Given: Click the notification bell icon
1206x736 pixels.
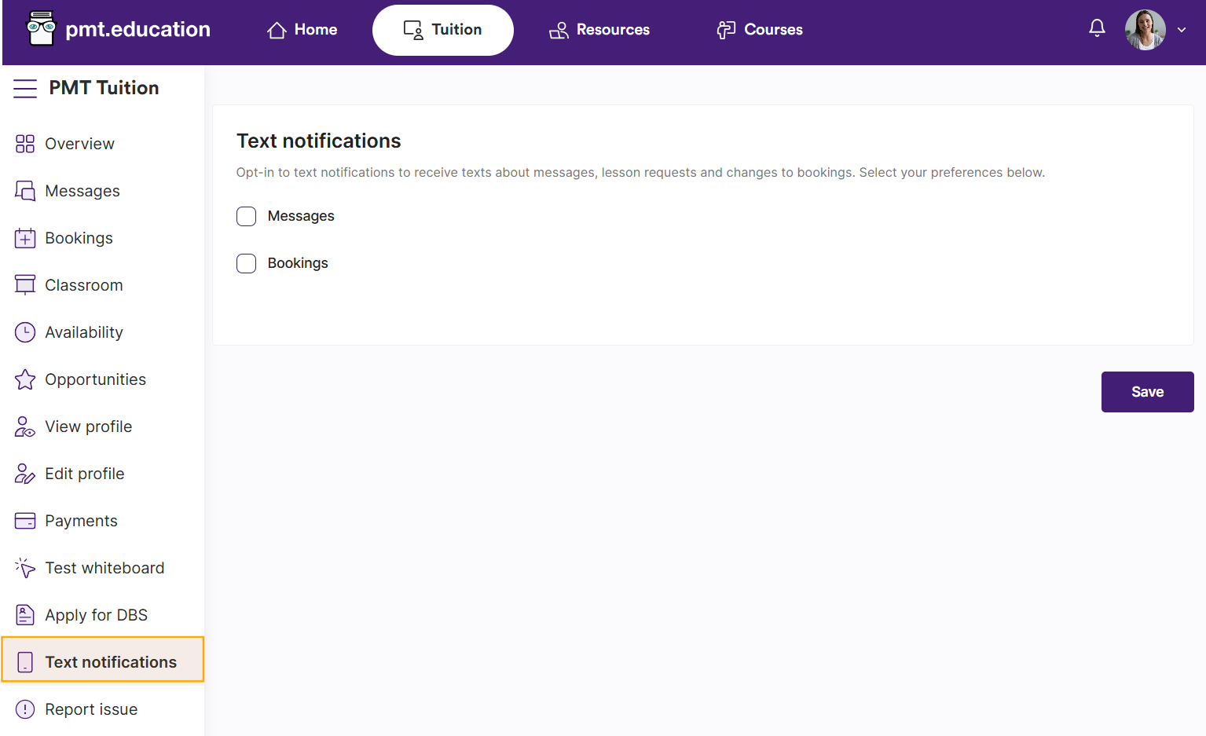Looking at the screenshot, I should click(1097, 29).
